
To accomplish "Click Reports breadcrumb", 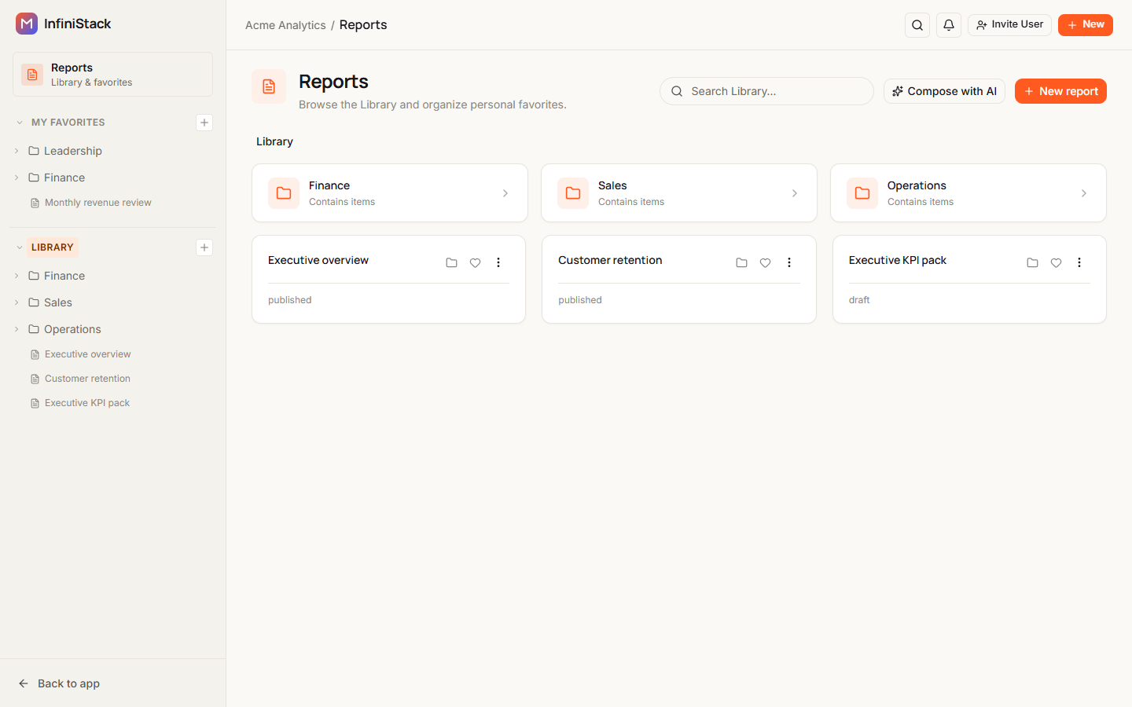I will point(363,25).
